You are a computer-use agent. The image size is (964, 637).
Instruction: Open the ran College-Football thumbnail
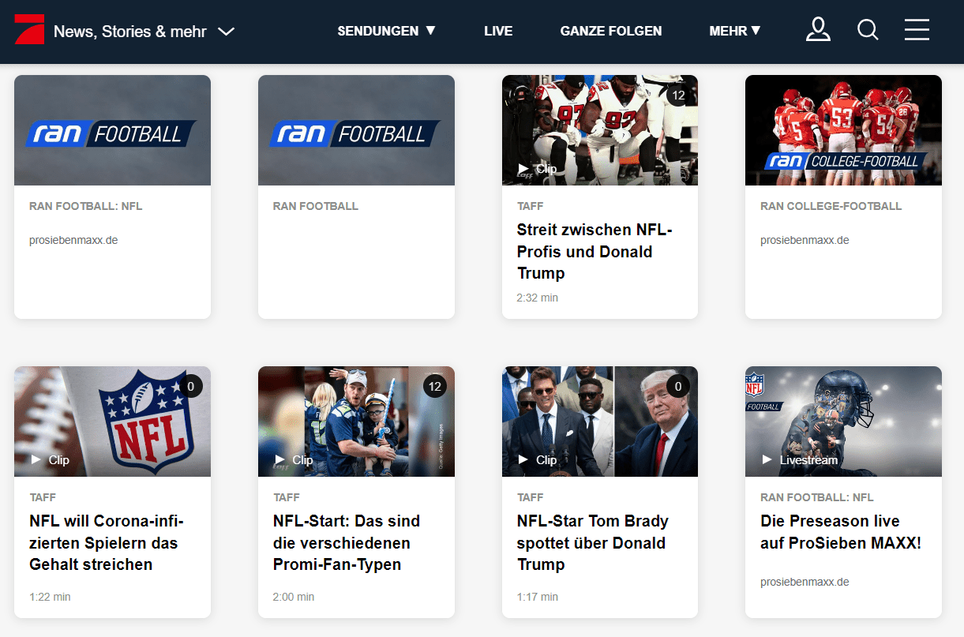pos(843,130)
